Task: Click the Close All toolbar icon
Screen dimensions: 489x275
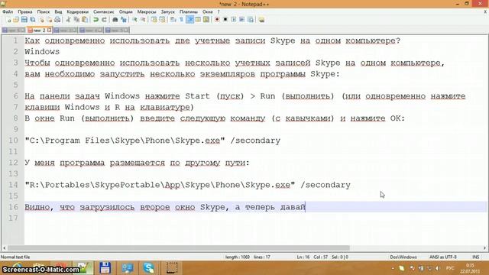Action: tap(50, 20)
